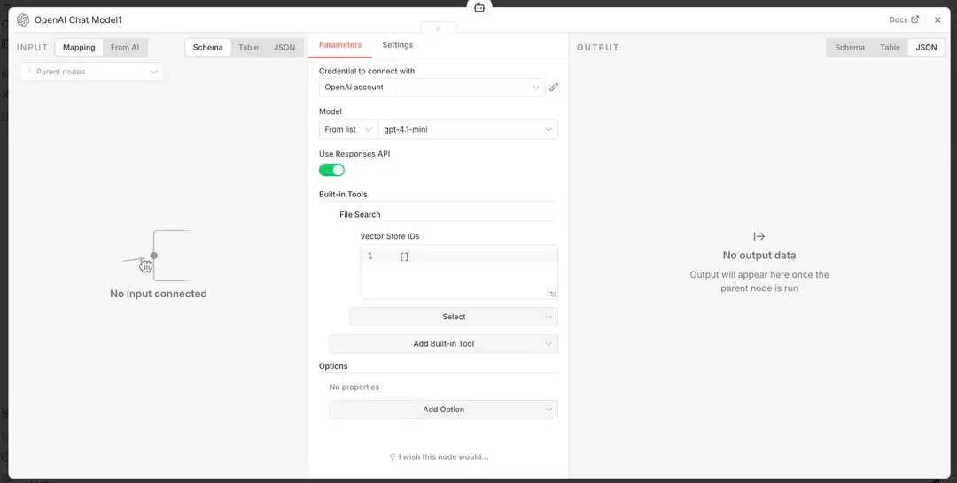The height and width of the screenshot is (483, 957).
Task: Select output Table view
Action: (x=890, y=48)
